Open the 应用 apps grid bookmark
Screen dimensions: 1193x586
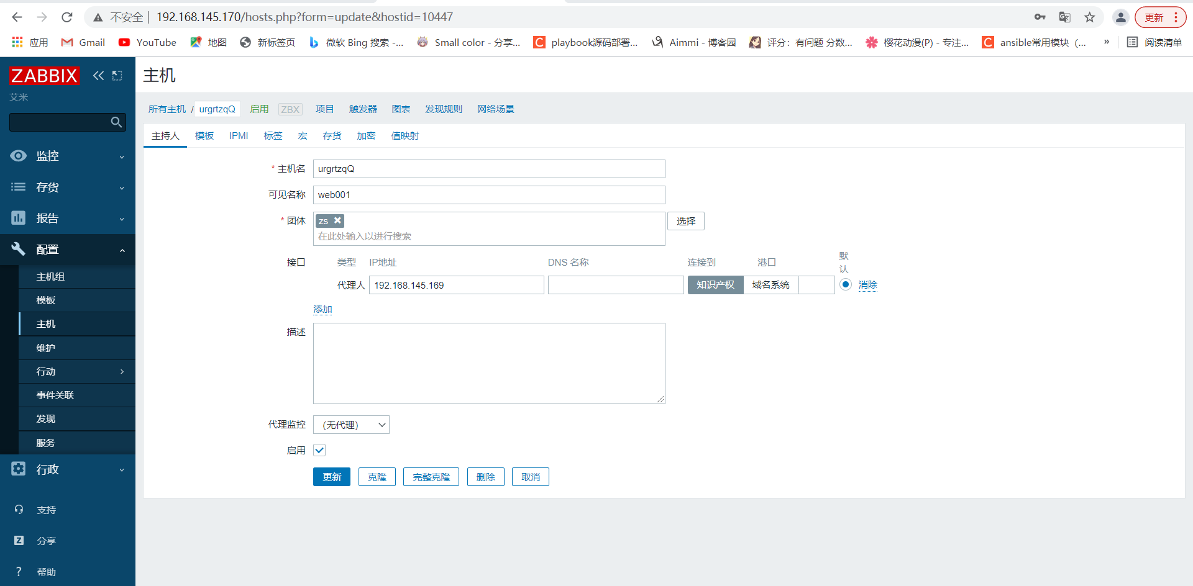pyautogui.click(x=30, y=42)
